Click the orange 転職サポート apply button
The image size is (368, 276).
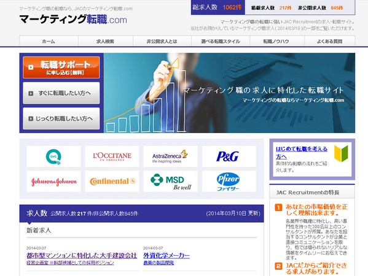pyautogui.click(x=61, y=67)
